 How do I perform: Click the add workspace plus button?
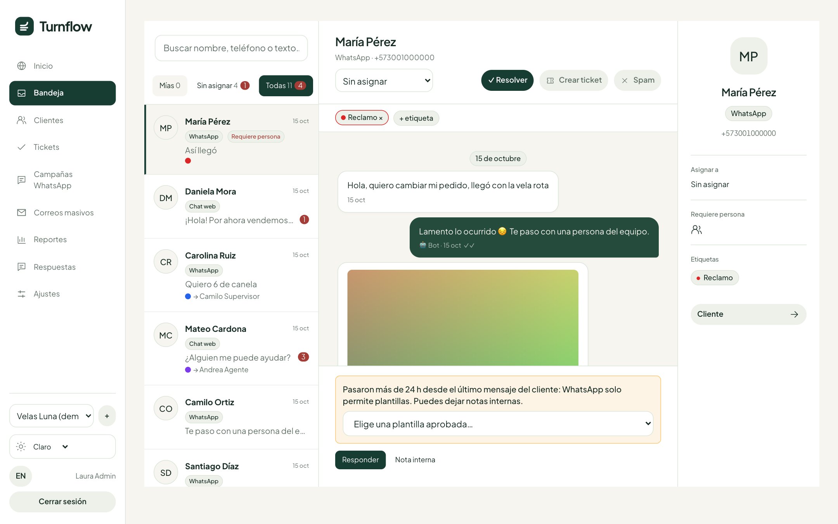click(107, 416)
